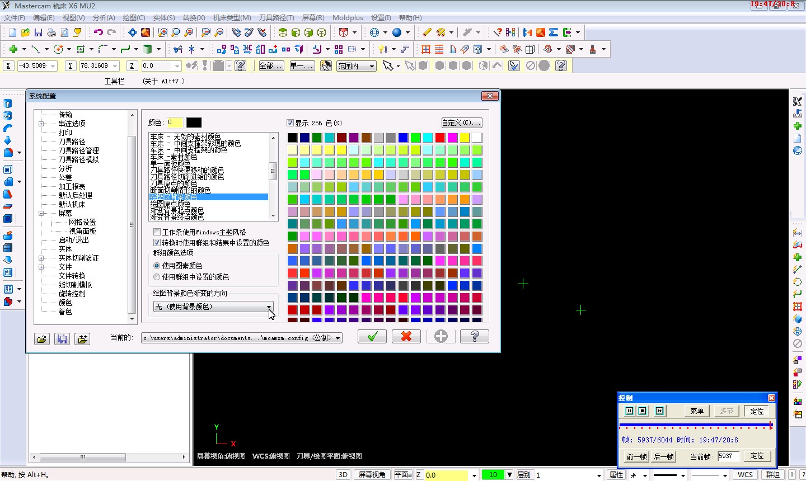Toggle the 显示 256 色 checkbox

point(290,122)
